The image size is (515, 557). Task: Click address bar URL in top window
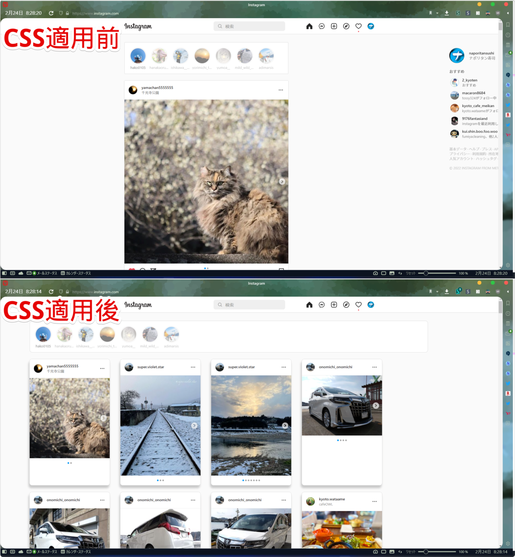[95, 13]
